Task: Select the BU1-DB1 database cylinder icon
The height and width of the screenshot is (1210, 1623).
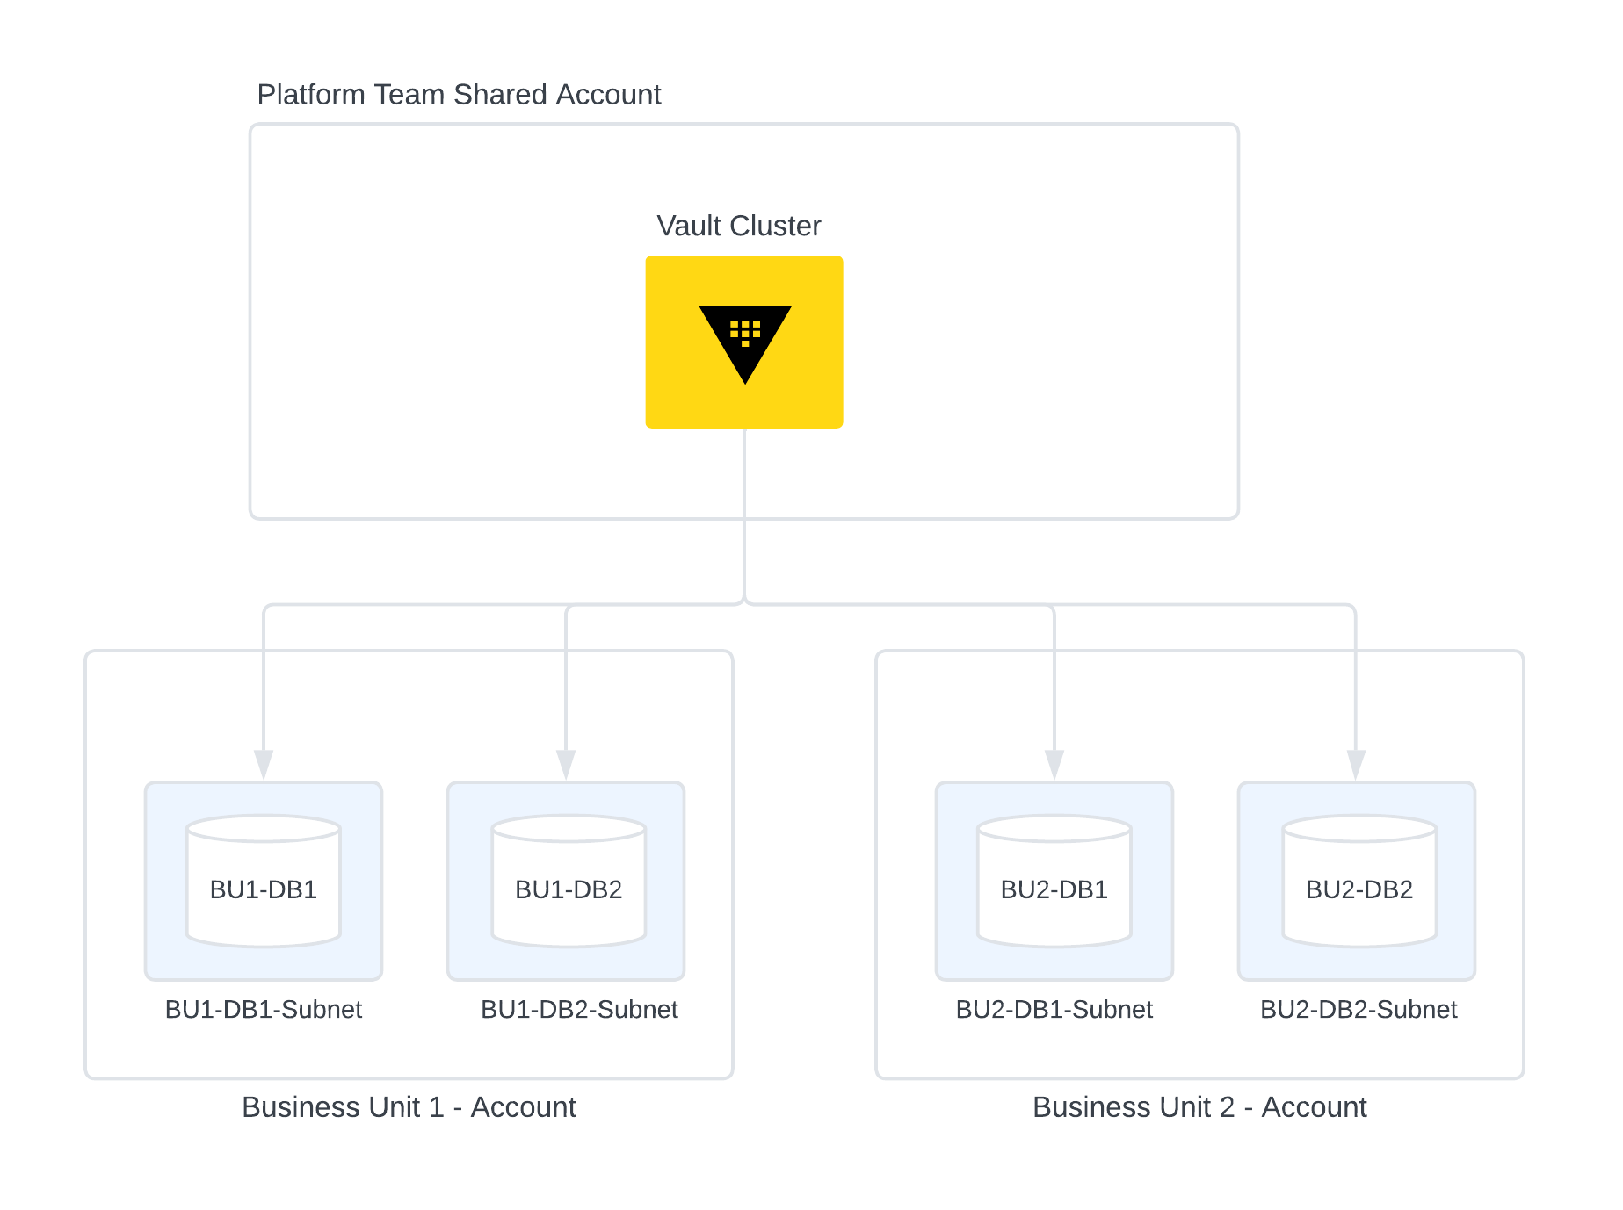Action: pos(263,882)
